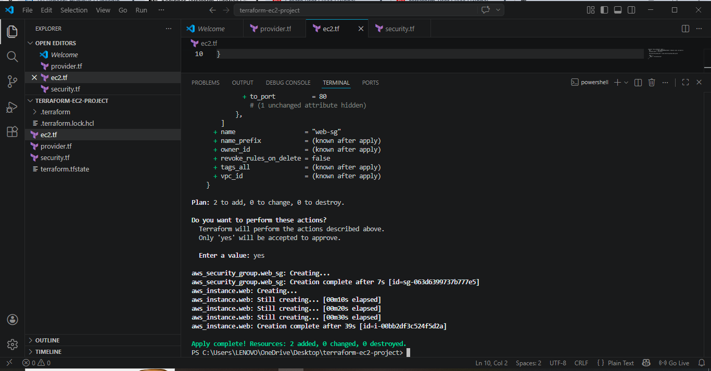Start Go Live server
Screen dimensions: 711x371
point(674,363)
